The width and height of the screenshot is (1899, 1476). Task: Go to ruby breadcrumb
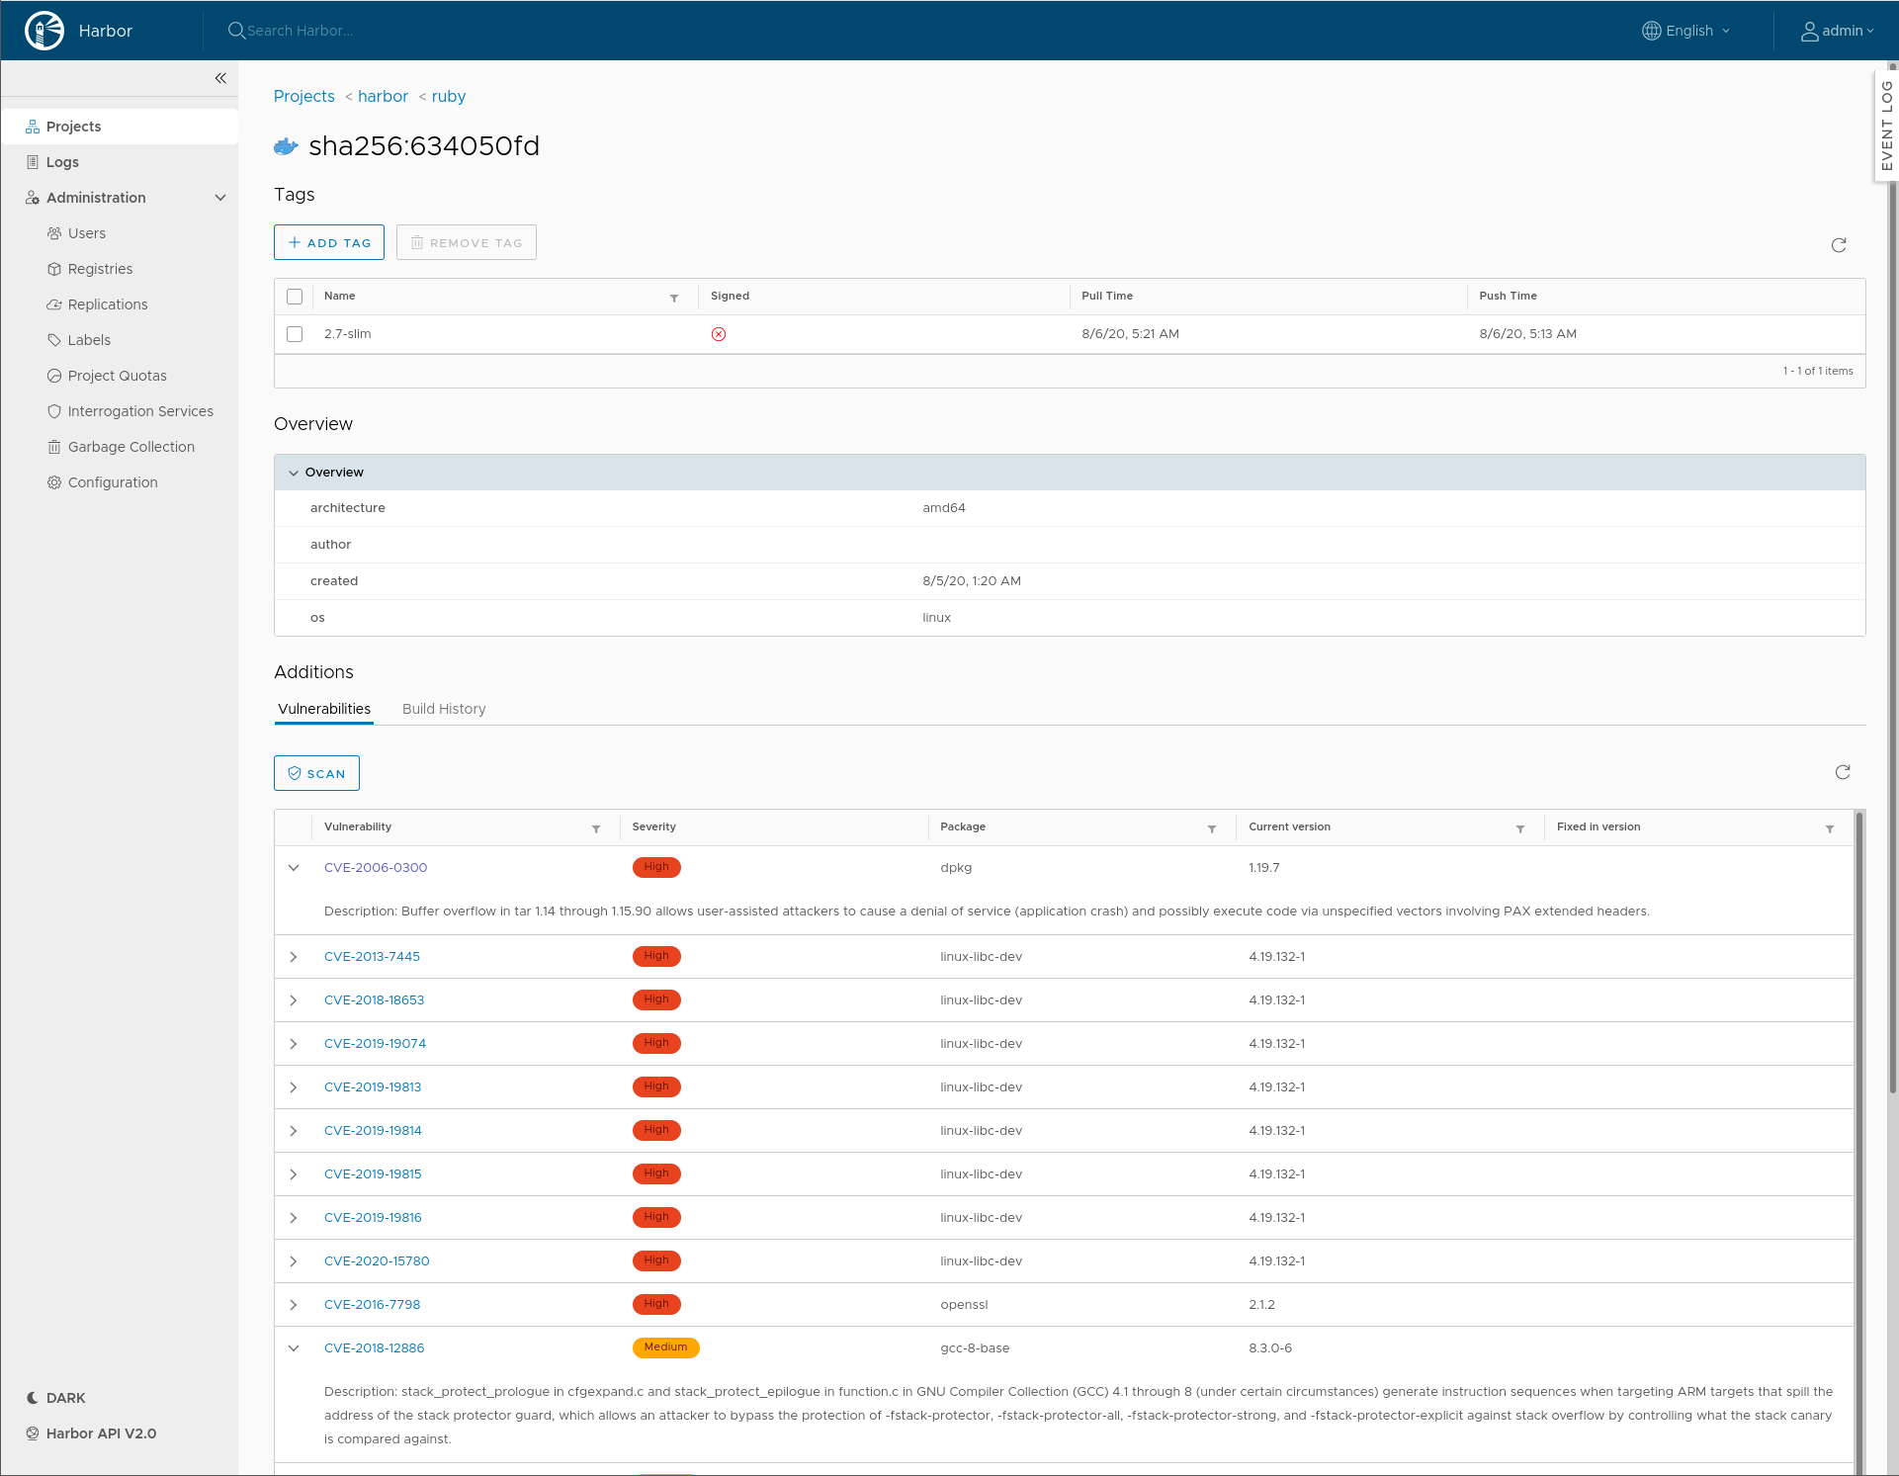pyautogui.click(x=448, y=96)
